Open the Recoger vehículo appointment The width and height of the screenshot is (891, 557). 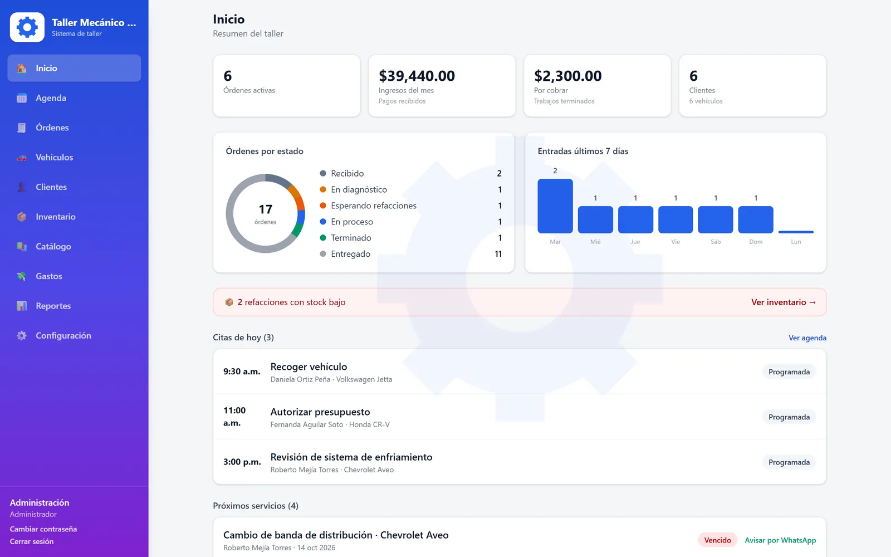pos(520,372)
